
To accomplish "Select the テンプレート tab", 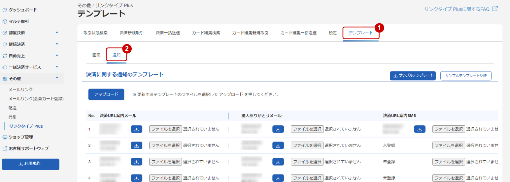I will pyautogui.click(x=361, y=33).
